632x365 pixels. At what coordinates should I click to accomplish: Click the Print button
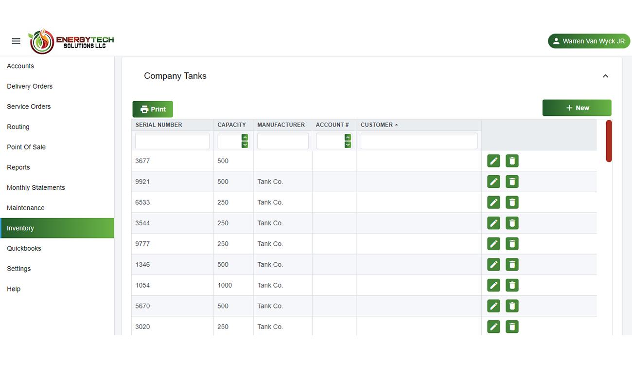coord(152,109)
